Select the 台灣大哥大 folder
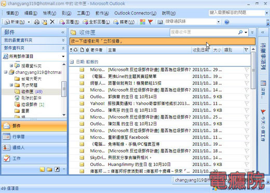270x193 pixels. point(31,79)
